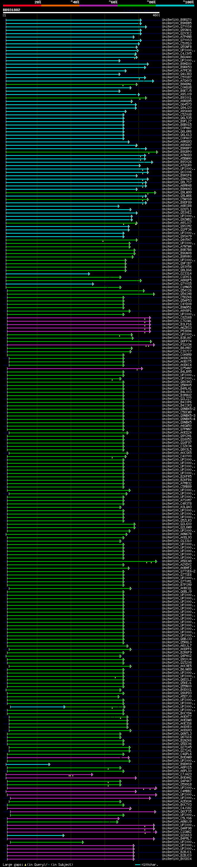Open hit UniRef100_Q7Y0S4
The width and height of the screenshot is (197, 867).
[x=177, y=26]
